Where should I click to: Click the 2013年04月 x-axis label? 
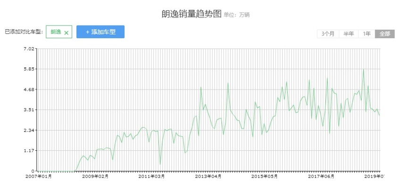pos(208,176)
